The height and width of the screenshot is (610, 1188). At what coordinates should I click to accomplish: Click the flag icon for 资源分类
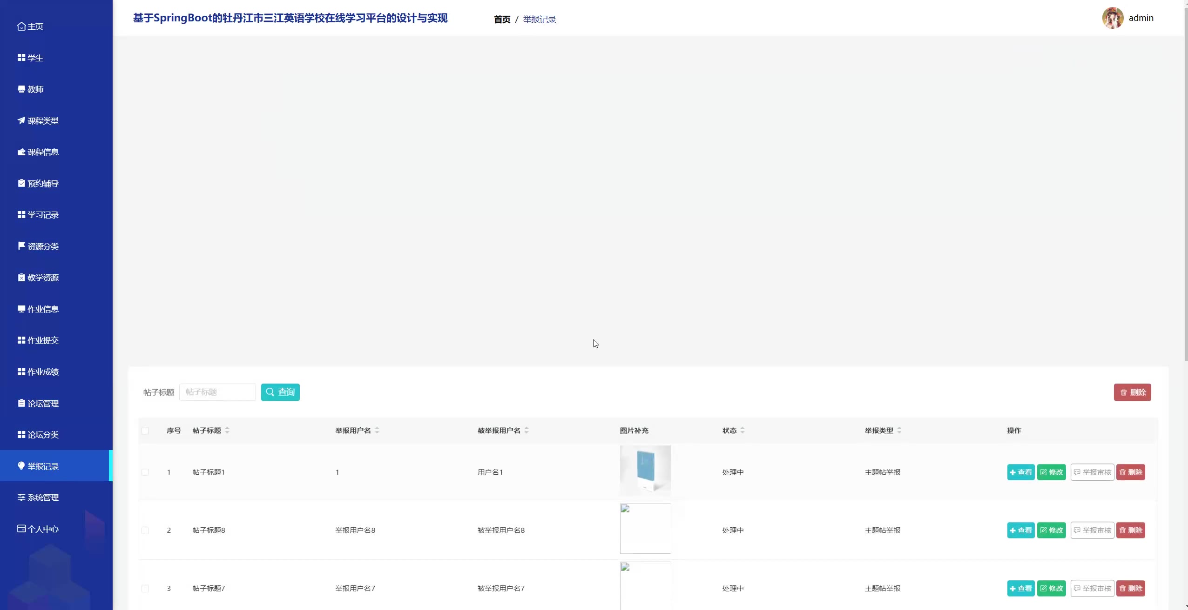tap(21, 245)
